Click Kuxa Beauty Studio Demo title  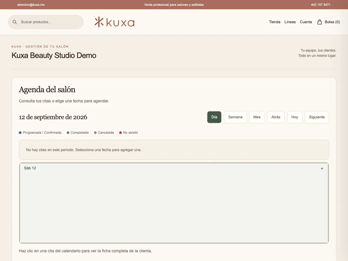[x=54, y=55]
